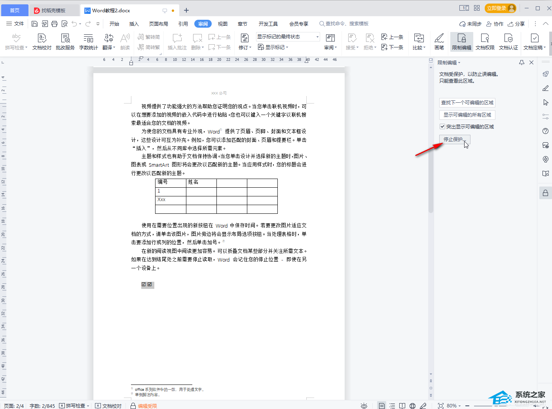This screenshot has height=409, width=552.
Task: Add a new tab with the plus button
Action: 186,10
